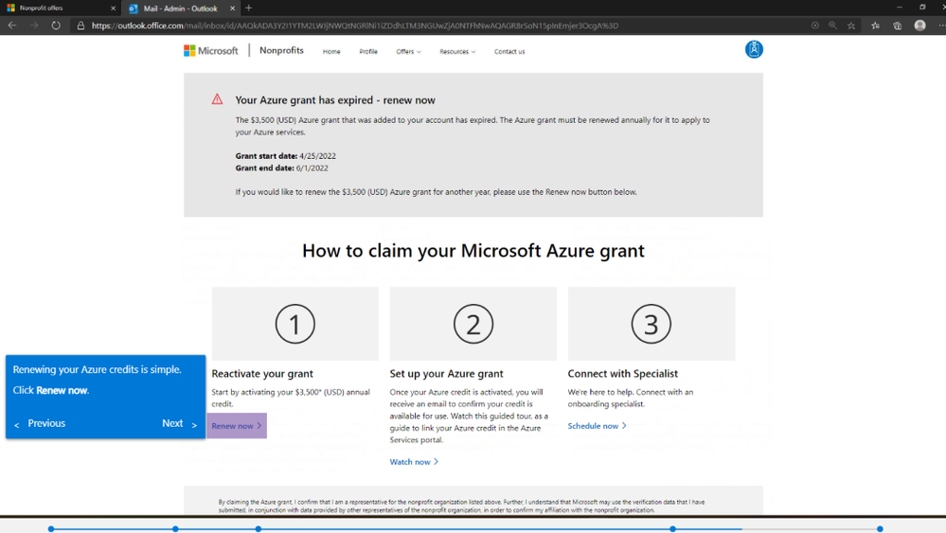Open the Home menu item
Screen dimensions: 946x533
point(331,52)
